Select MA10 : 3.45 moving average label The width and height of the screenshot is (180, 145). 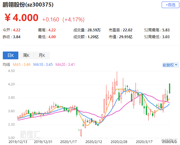click(43, 65)
